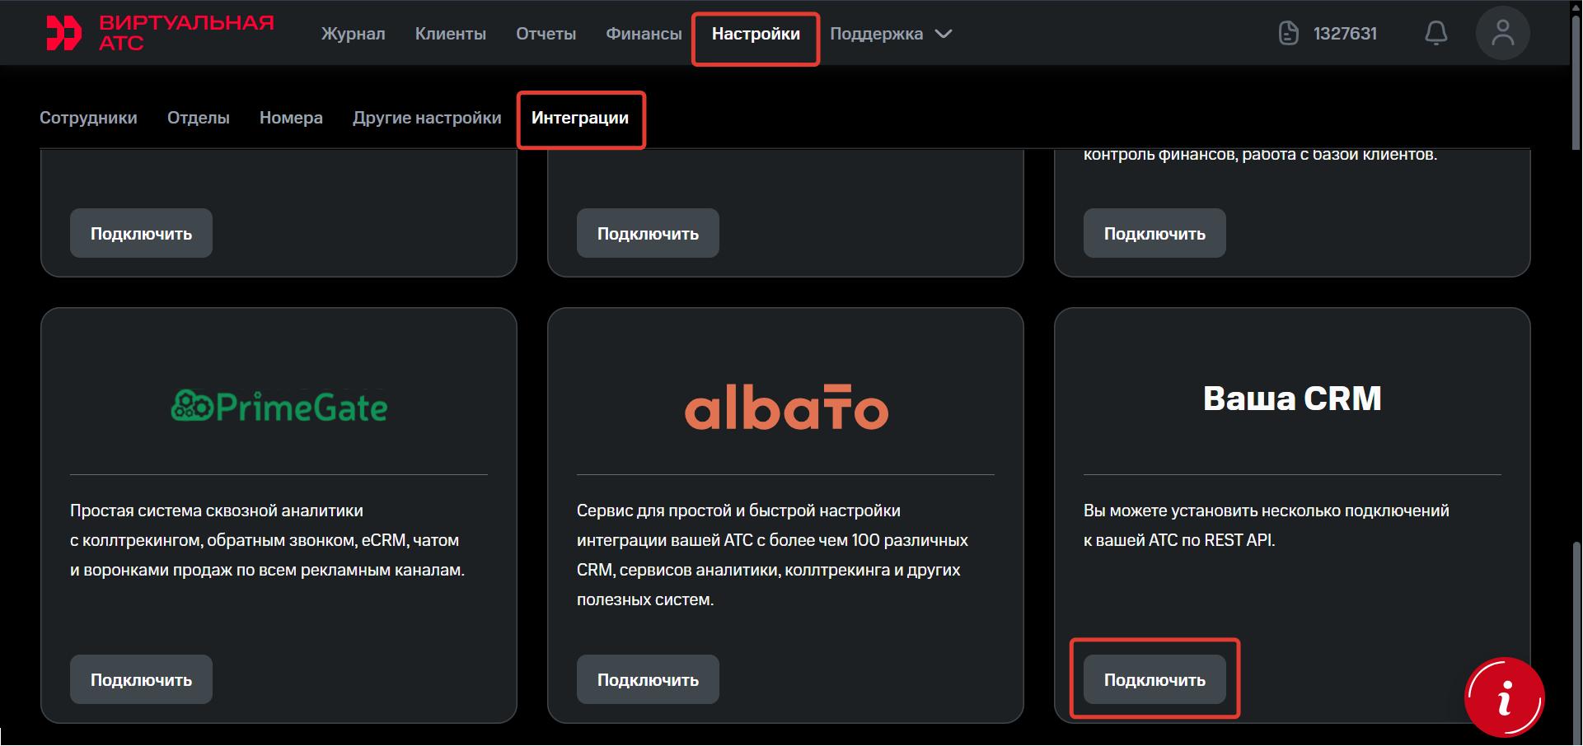The width and height of the screenshot is (1583, 746).
Task: Open the Другие настройки tab
Action: (x=427, y=118)
